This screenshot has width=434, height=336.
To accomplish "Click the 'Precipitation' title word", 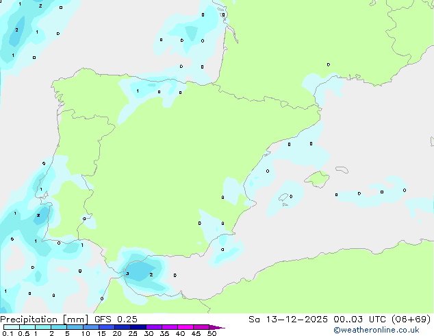I will coord(29,320).
